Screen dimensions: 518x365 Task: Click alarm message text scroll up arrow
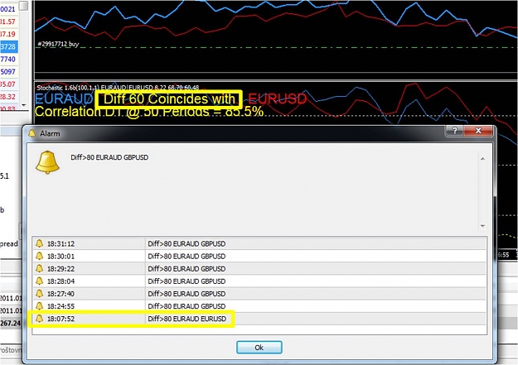click(x=482, y=159)
